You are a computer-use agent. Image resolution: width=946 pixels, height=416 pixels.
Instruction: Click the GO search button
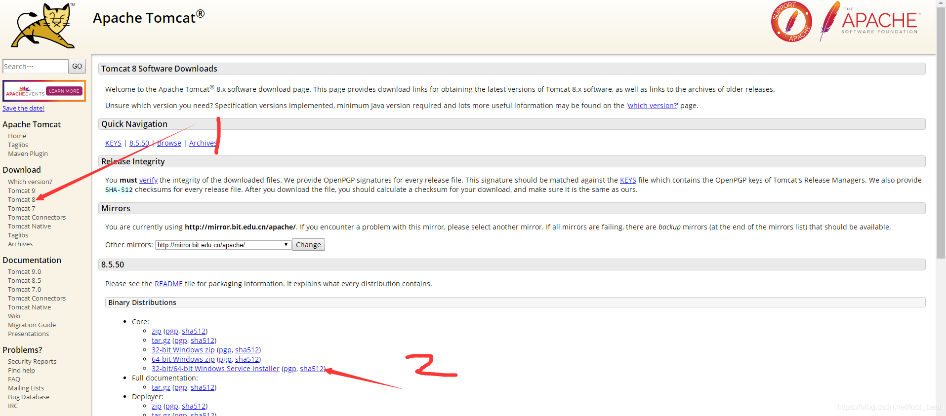point(77,66)
